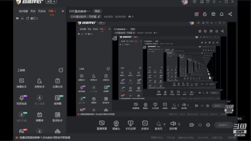Open 歌词助手 tool in main toolbox
This screenshot has width=251, height=141.
pyautogui.click(x=57, y=117)
